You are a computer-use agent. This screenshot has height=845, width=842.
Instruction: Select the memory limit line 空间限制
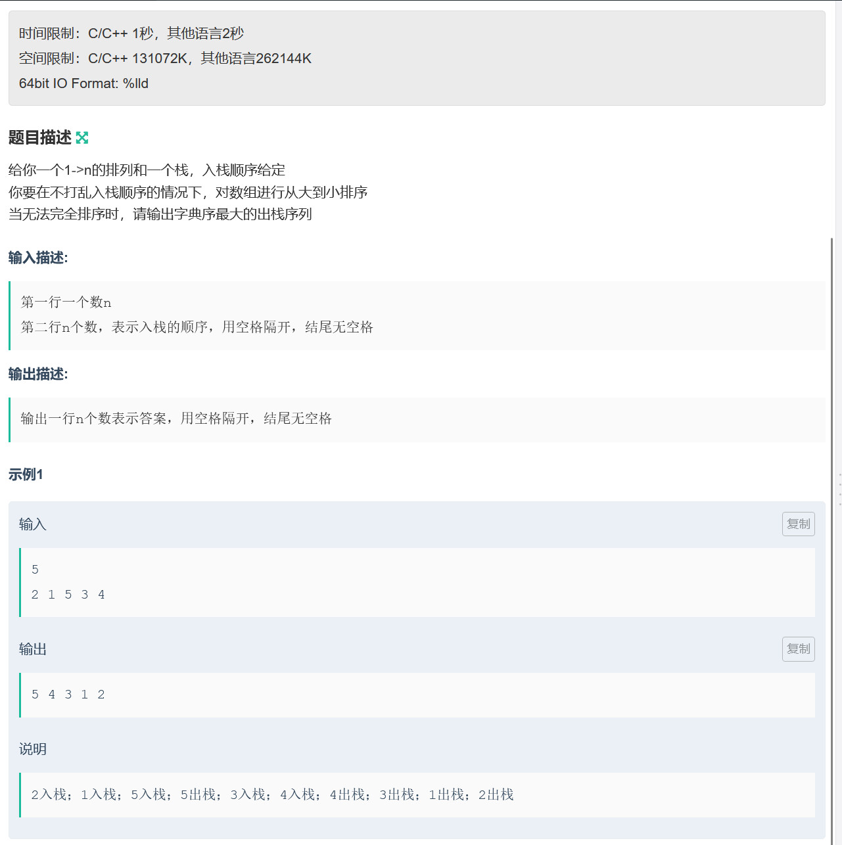pos(165,58)
